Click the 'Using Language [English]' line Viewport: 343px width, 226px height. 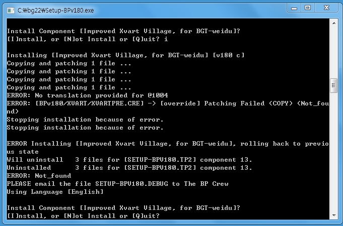coord(55,192)
